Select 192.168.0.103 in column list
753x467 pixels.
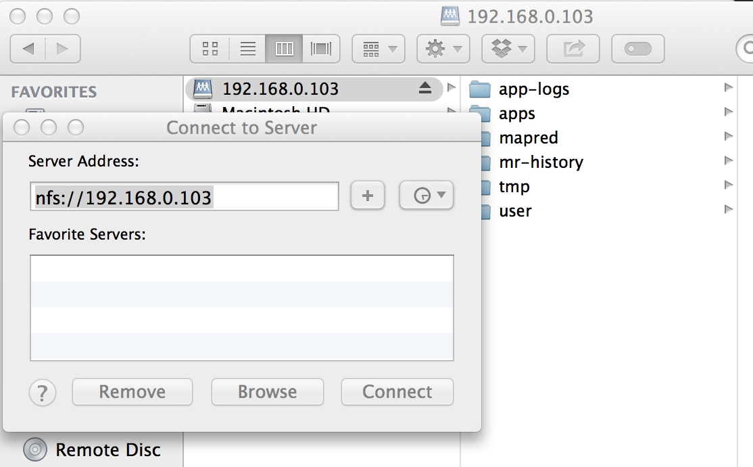coord(314,89)
